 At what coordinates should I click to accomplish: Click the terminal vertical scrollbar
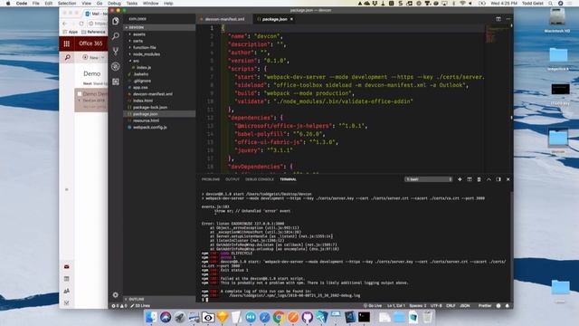(x=512, y=245)
